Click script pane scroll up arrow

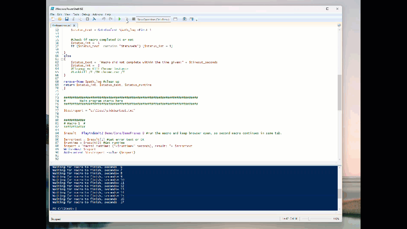339,30
